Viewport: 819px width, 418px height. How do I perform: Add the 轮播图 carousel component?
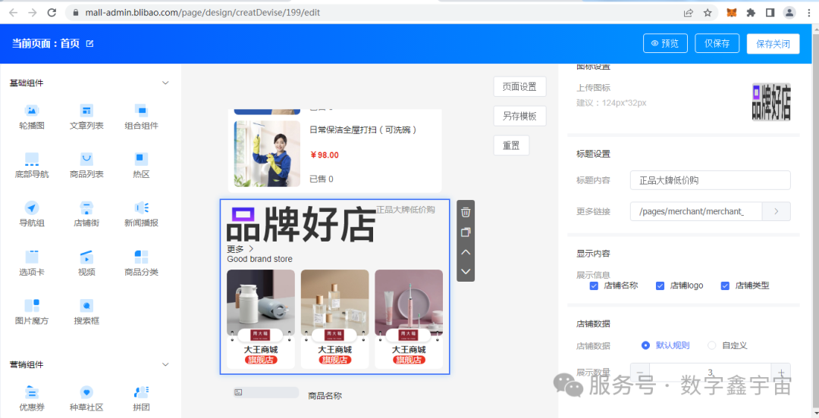[x=32, y=117]
